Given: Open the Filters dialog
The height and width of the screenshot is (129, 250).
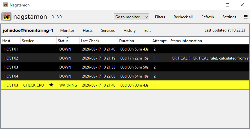Looking at the screenshot, I should [x=160, y=17].
